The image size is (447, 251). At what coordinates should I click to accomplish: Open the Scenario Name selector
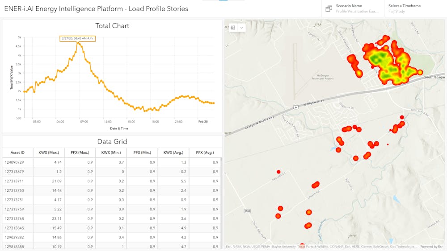click(x=353, y=8)
